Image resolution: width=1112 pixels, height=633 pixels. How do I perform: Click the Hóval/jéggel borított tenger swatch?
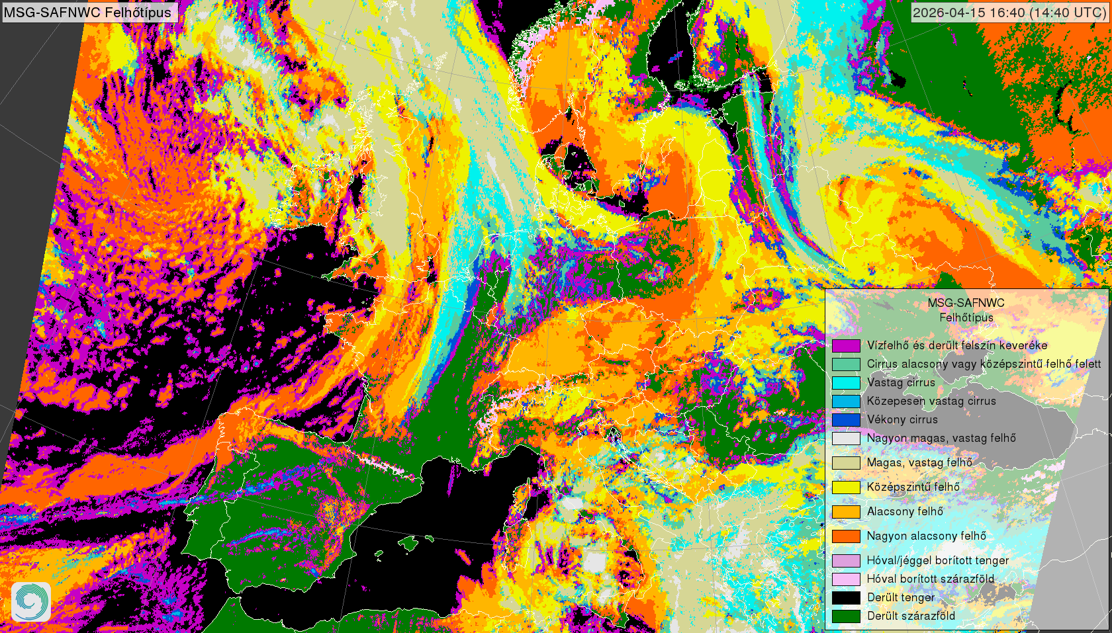(846, 561)
